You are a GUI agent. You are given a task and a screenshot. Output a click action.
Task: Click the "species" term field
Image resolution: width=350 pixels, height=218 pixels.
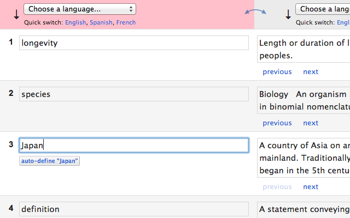[x=134, y=94]
